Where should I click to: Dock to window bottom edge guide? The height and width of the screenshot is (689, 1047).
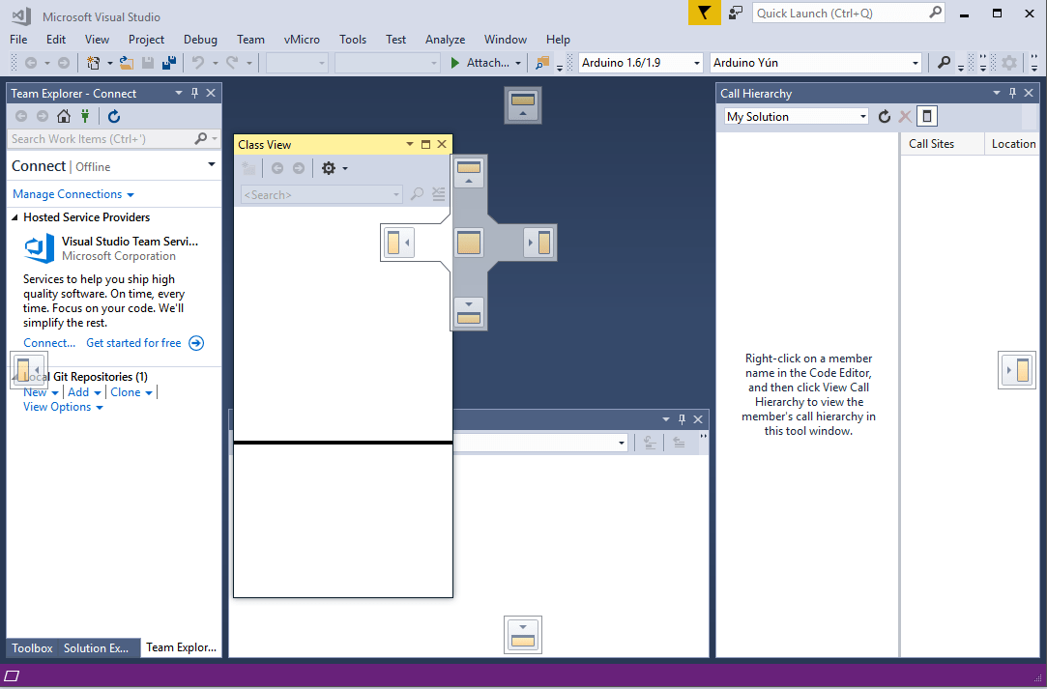(x=523, y=635)
